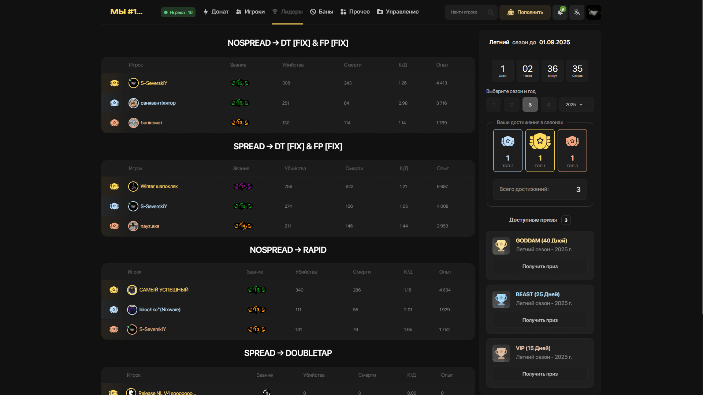Open the Донат menu item
This screenshot has width=703, height=395.
point(216,12)
